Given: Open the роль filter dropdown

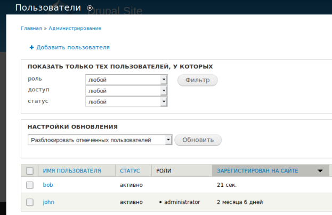Looking at the screenshot, I should point(126,80).
